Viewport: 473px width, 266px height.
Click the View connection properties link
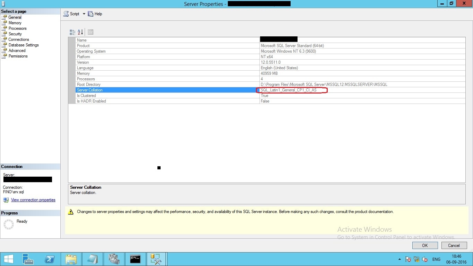tap(33, 200)
